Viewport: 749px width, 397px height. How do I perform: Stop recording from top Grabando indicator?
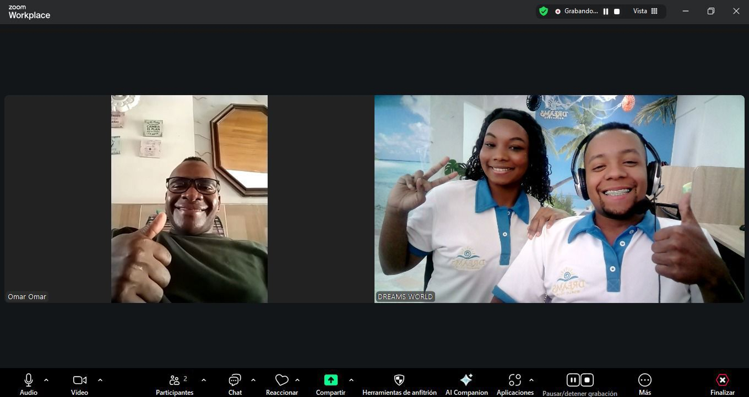point(617,11)
